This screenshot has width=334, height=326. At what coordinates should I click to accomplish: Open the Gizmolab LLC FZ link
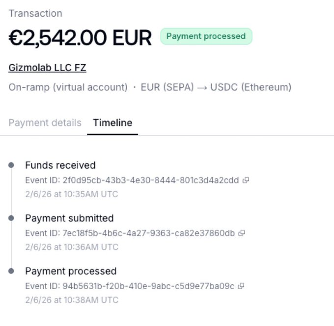tap(47, 68)
